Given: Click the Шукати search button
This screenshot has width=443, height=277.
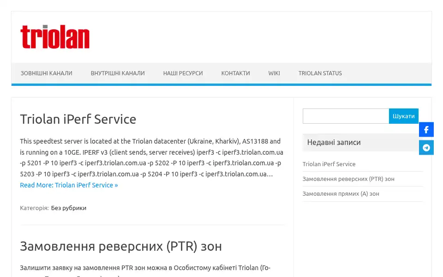Looking at the screenshot, I should pyautogui.click(x=403, y=116).
